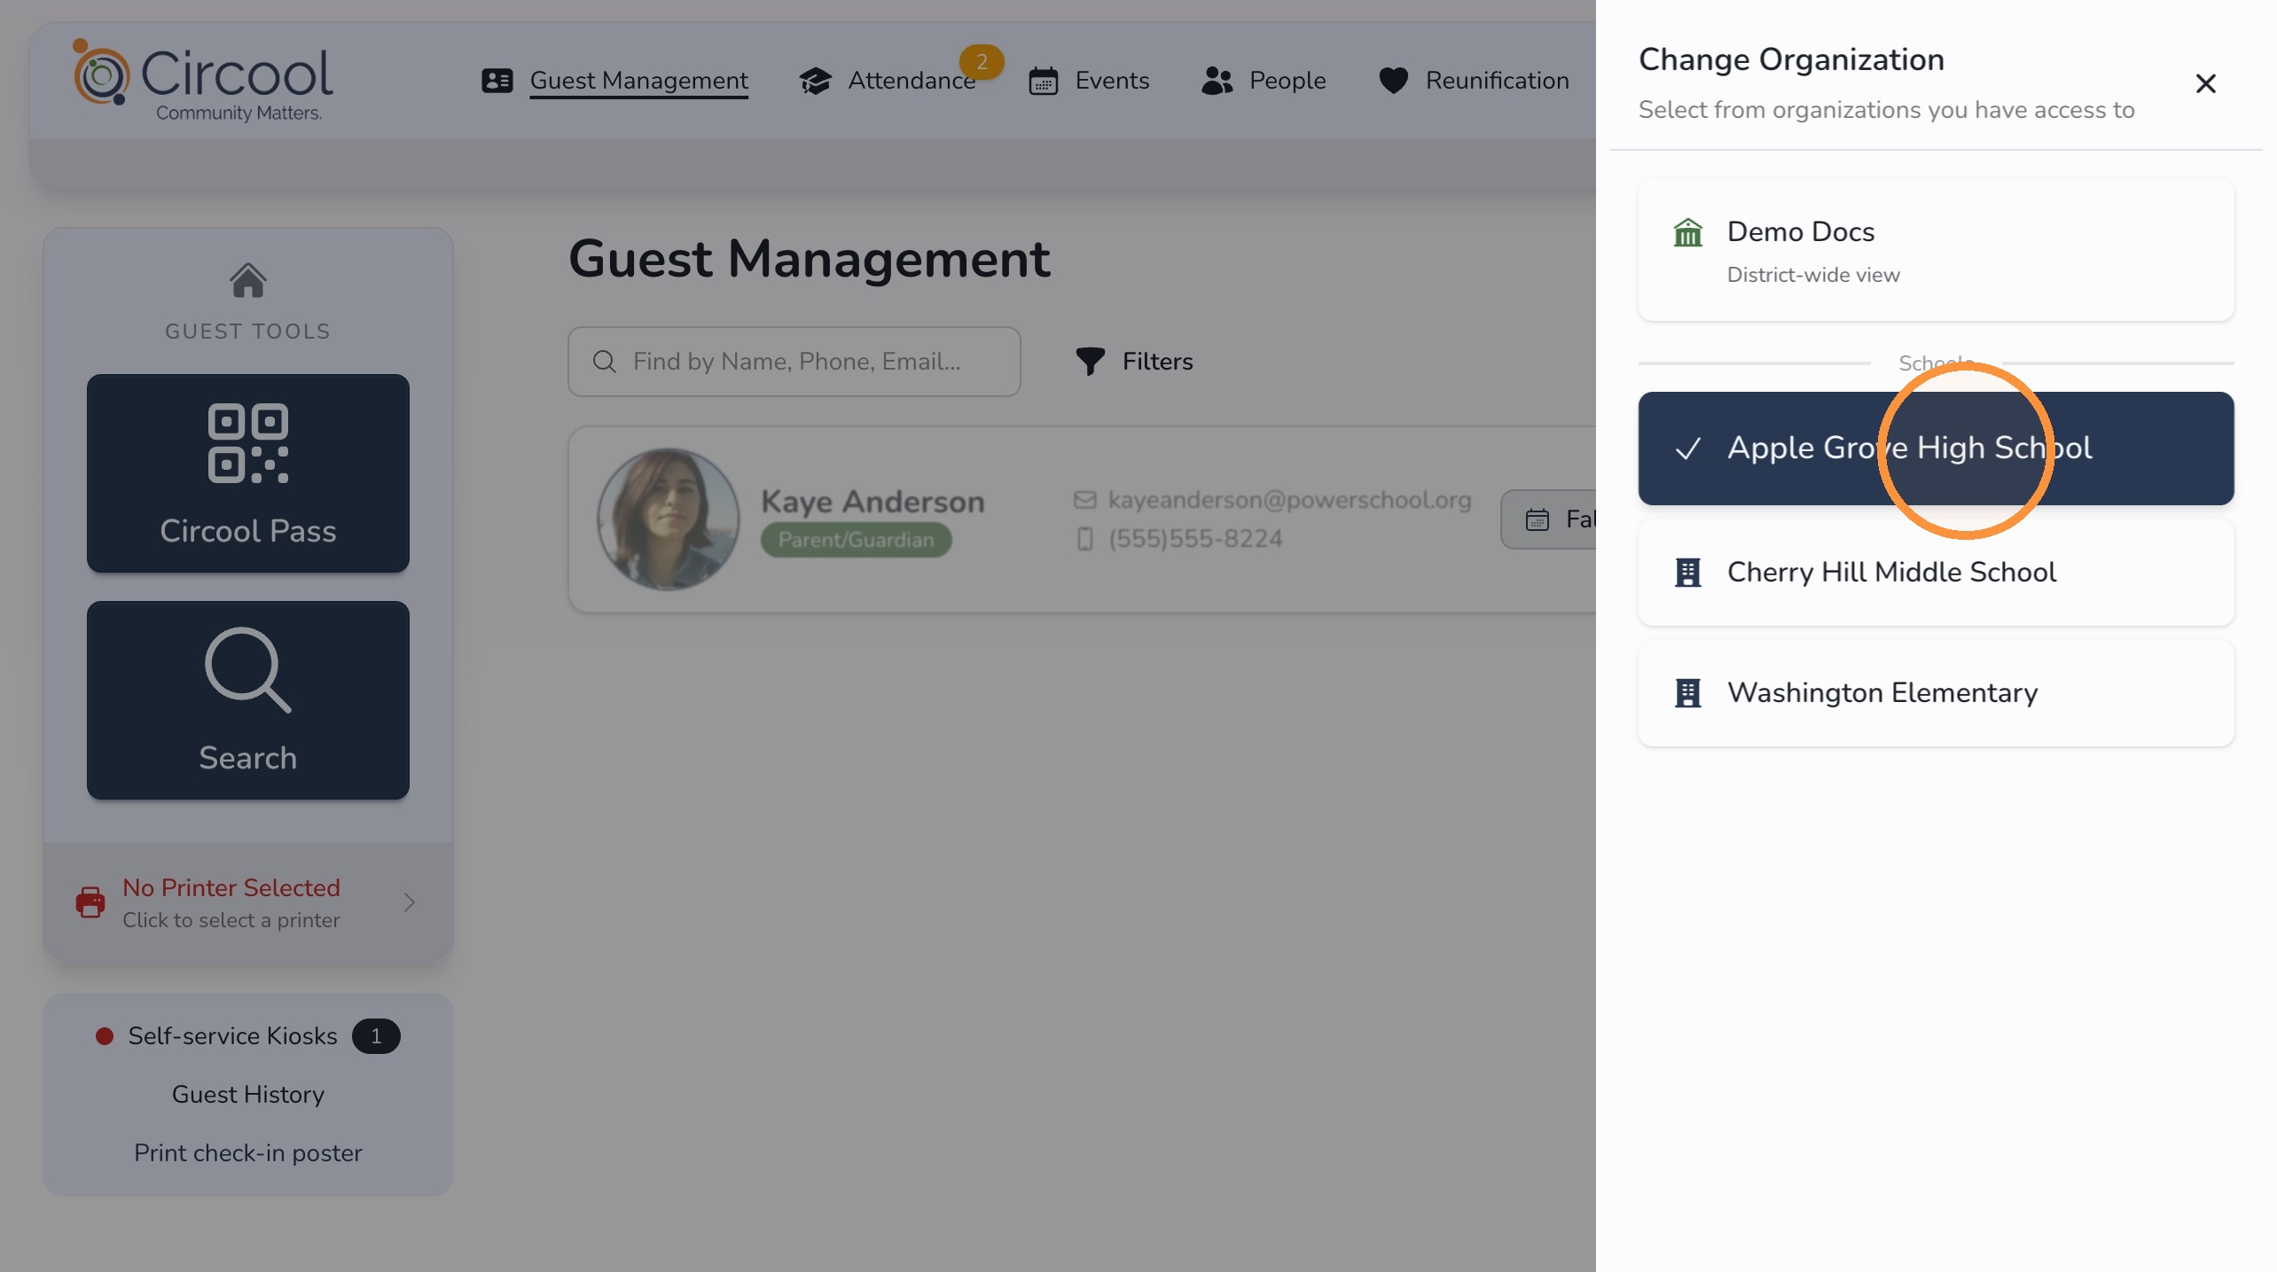The width and height of the screenshot is (2277, 1272).
Task: Go to the People tab
Action: click(1264, 81)
